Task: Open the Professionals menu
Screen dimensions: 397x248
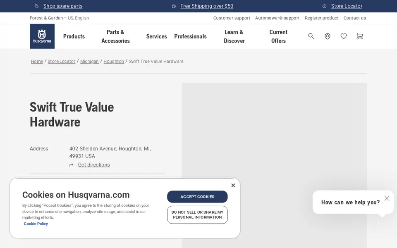Action: tap(190, 36)
